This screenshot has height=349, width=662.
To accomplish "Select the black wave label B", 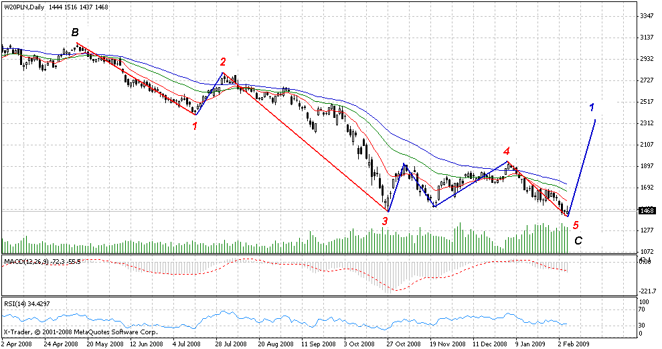I will pos(76,32).
